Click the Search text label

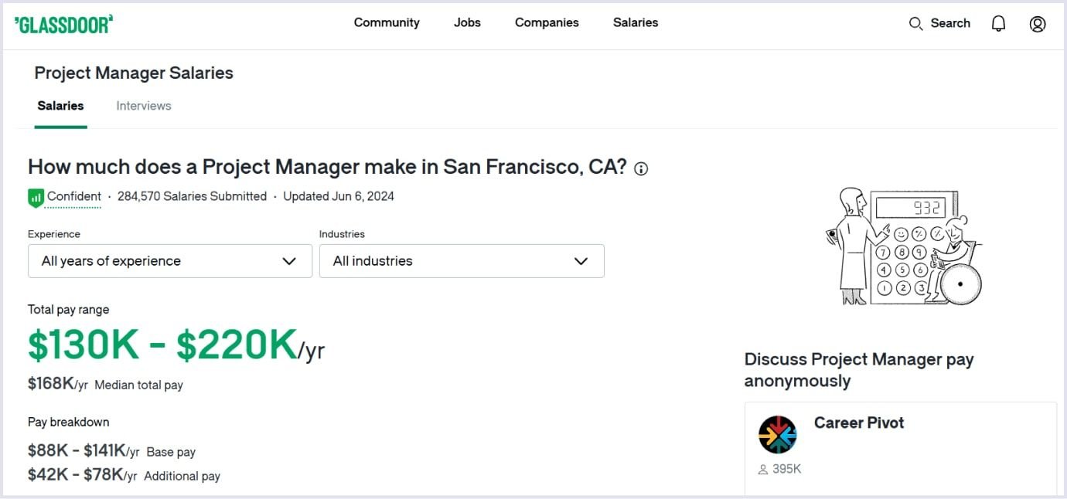coord(950,23)
